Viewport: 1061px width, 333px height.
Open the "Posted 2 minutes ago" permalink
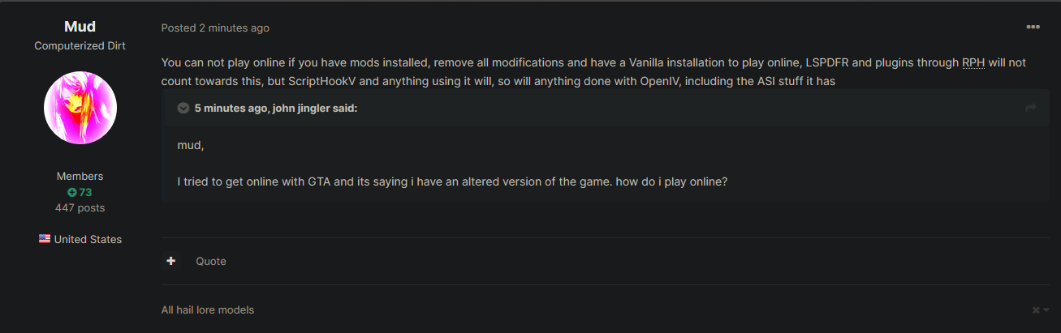215,28
